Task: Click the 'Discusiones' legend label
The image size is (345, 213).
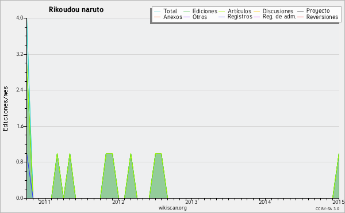Action: coord(278,11)
